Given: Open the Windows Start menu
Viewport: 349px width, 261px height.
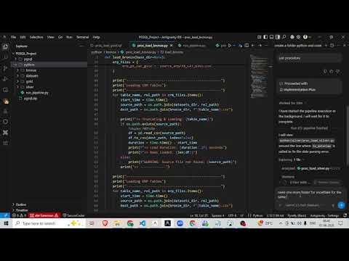Looking at the screenshot, I should click(6, 223).
